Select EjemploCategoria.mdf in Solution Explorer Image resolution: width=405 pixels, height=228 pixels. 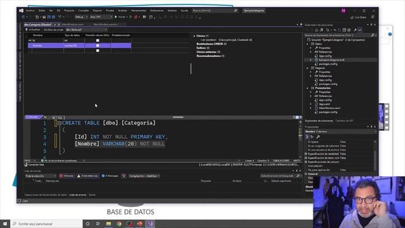click(x=331, y=60)
